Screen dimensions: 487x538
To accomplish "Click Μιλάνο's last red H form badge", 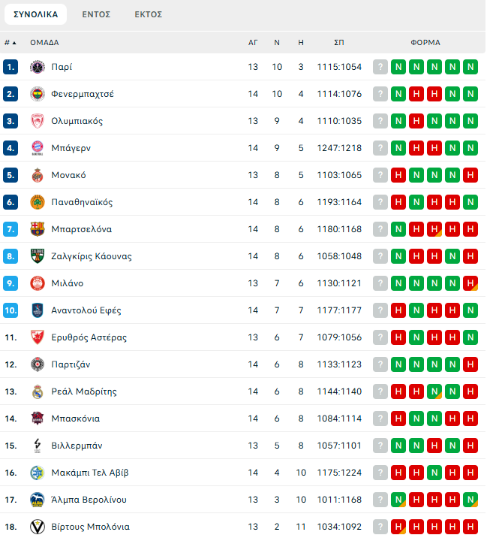I will coord(470,283).
